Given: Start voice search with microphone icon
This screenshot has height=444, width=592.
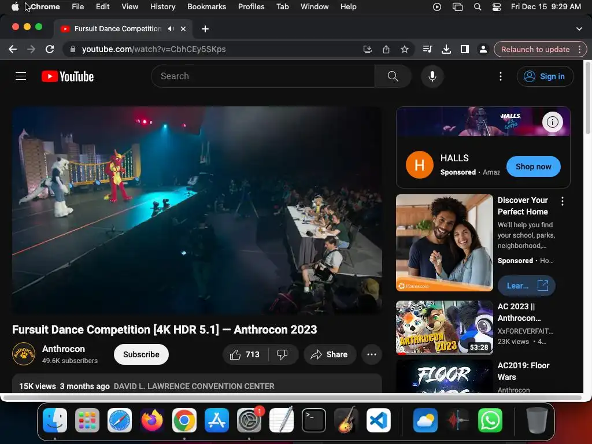Looking at the screenshot, I should [432, 76].
